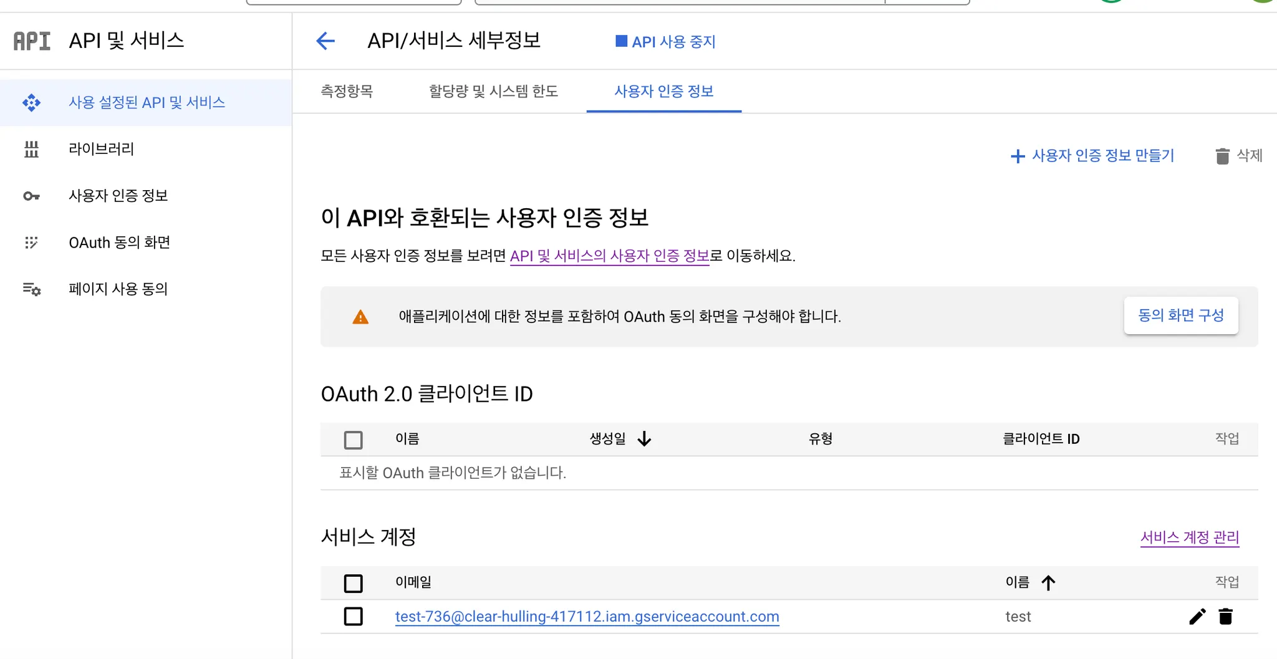This screenshot has width=1277, height=659.
Task: Click the 클라이언트 ID column header
Action: [1041, 439]
